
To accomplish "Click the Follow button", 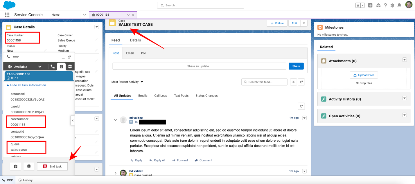I will click(x=277, y=23).
